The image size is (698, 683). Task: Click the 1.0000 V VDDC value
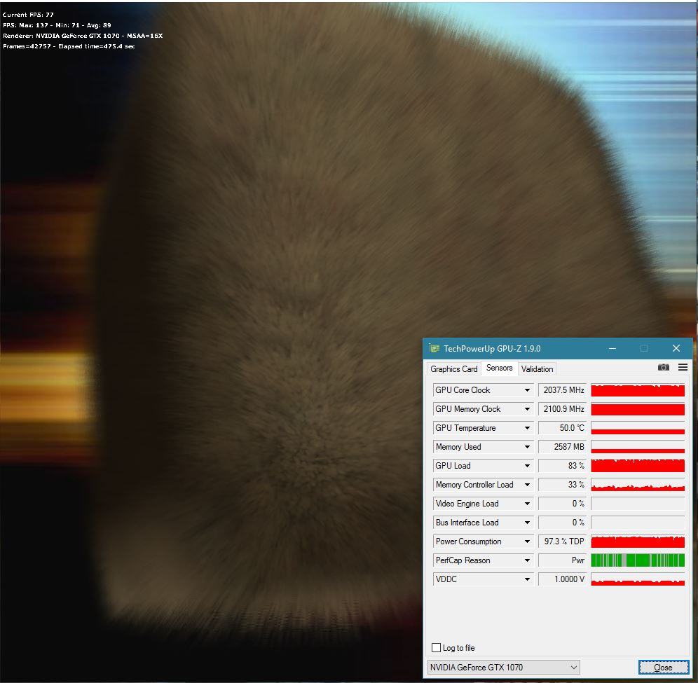click(563, 579)
